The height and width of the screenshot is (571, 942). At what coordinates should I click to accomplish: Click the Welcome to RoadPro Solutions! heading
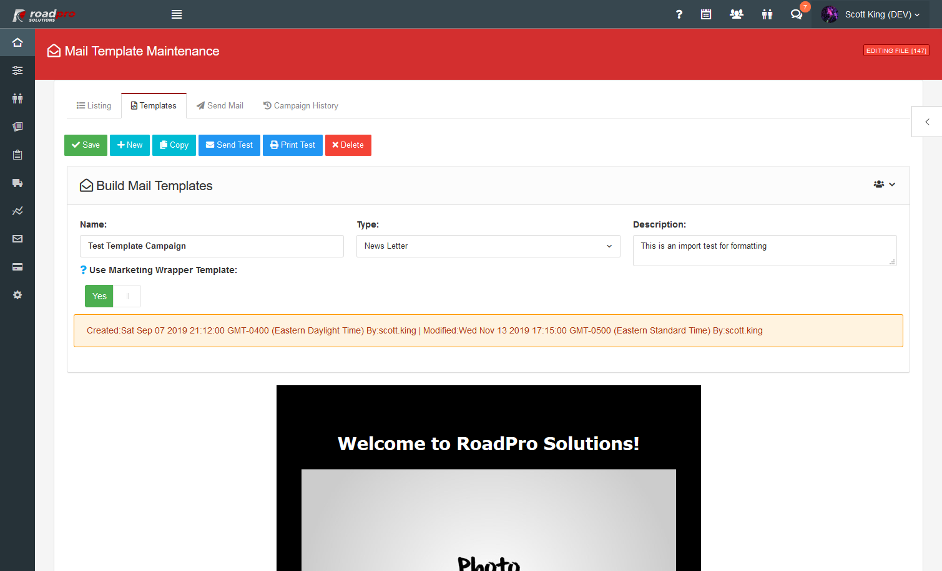tap(488, 443)
